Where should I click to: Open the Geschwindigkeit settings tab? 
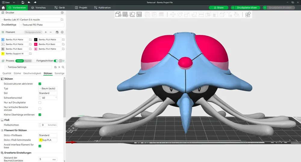[32, 73]
